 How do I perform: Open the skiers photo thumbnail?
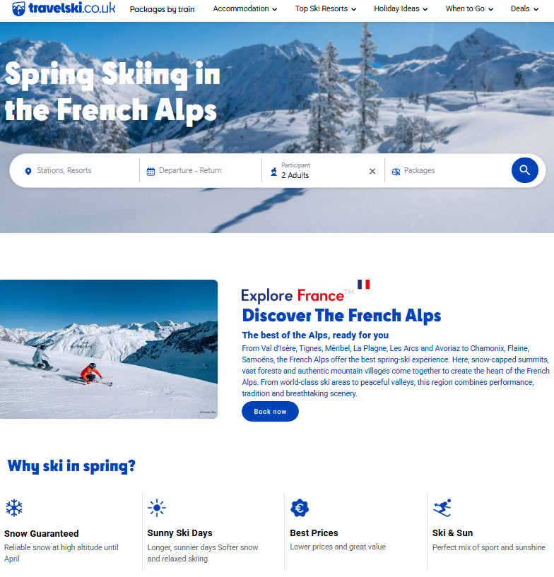(x=109, y=349)
